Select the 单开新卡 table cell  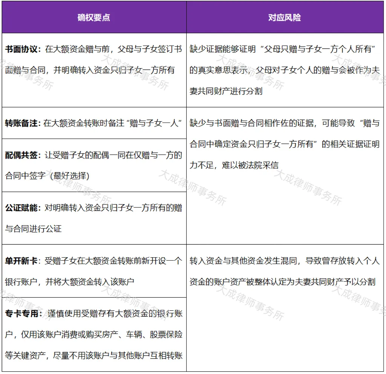click(94, 271)
